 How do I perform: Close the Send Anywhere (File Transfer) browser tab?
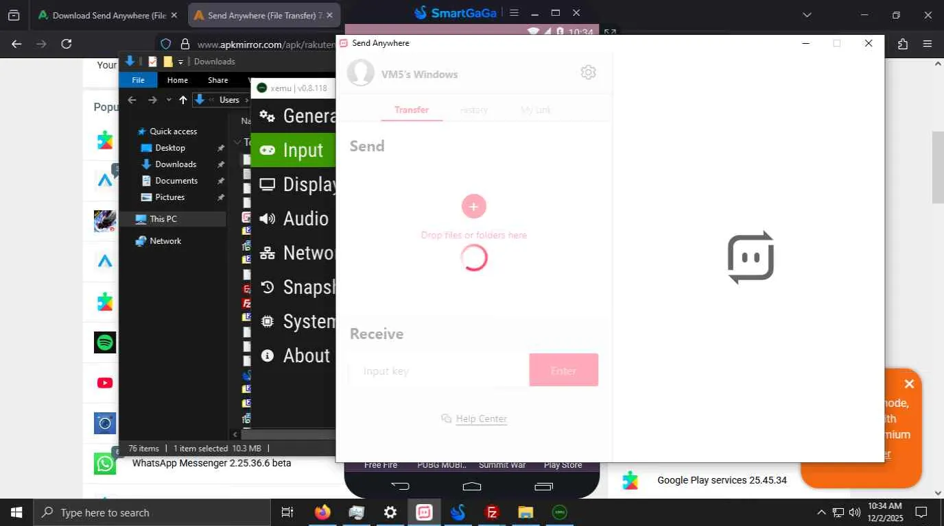(x=329, y=15)
